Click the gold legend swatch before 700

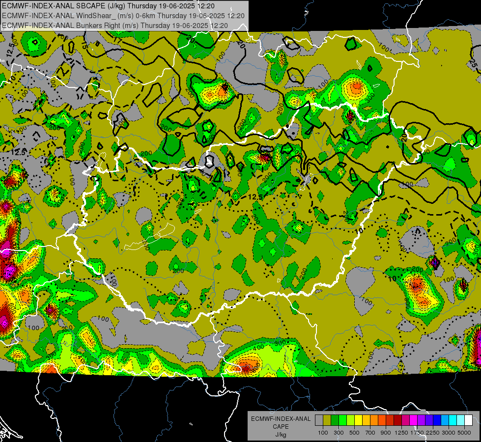point(366,420)
